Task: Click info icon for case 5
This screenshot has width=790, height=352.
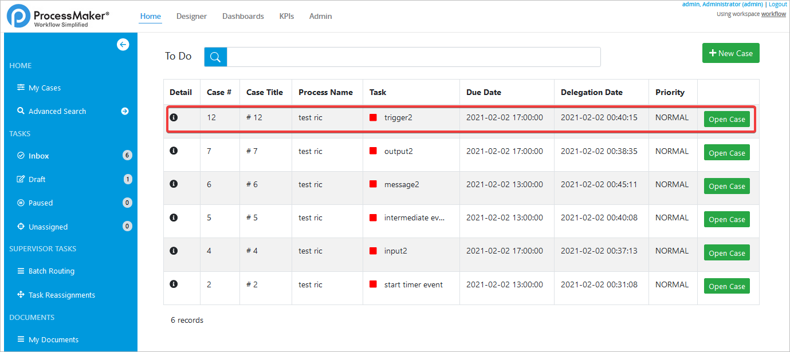Action: (x=174, y=217)
